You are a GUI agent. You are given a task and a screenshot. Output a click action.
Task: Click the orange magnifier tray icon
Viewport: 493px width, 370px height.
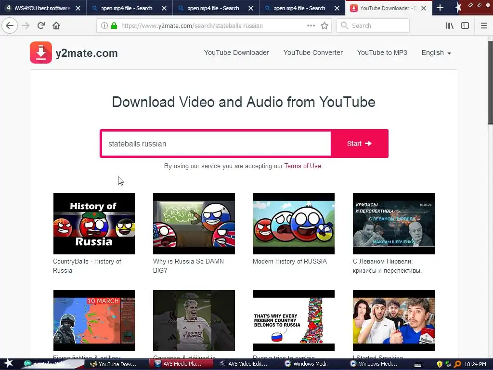(x=457, y=364)
